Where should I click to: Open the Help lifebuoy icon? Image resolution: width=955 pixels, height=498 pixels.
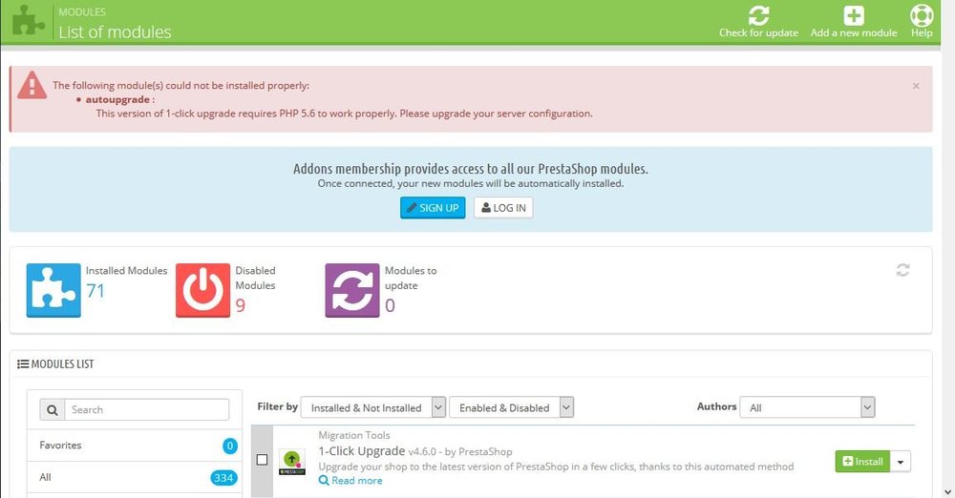(922, 15)
